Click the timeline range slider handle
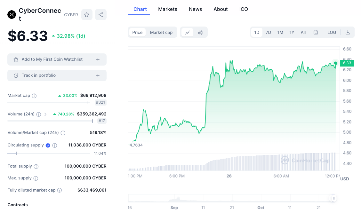Viewport: 361px width, 213px height. 333,198
